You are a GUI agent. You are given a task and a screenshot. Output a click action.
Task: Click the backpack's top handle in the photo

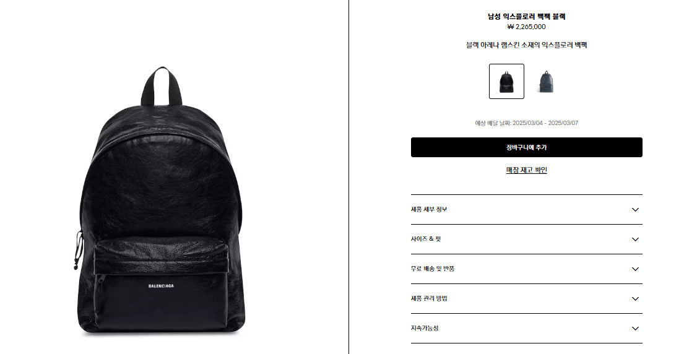162,86
